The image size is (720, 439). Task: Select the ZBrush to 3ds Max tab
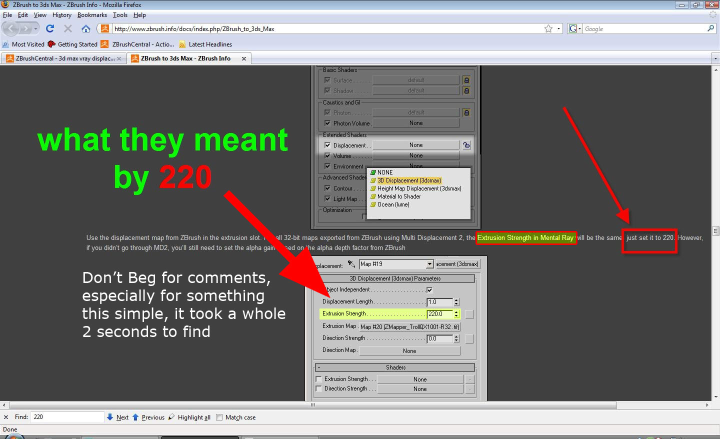pyautogui.click(x=185, y=58)
